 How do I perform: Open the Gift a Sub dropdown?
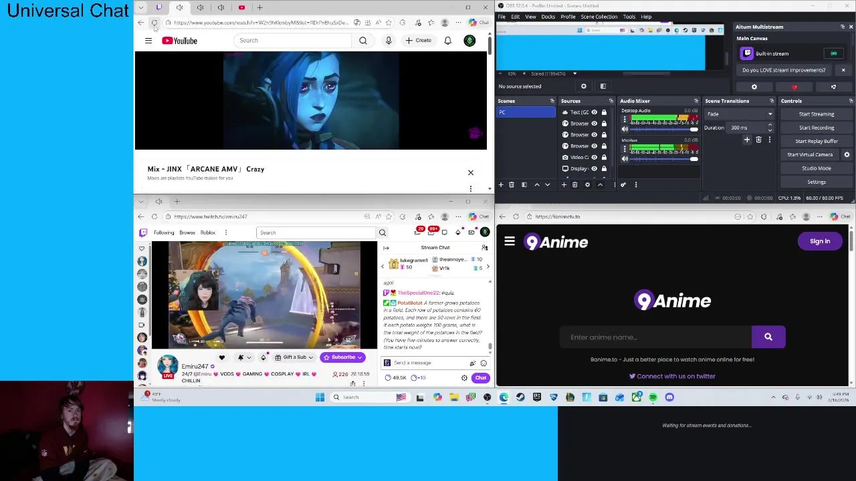pyautogui.click(x=294, y=357)
